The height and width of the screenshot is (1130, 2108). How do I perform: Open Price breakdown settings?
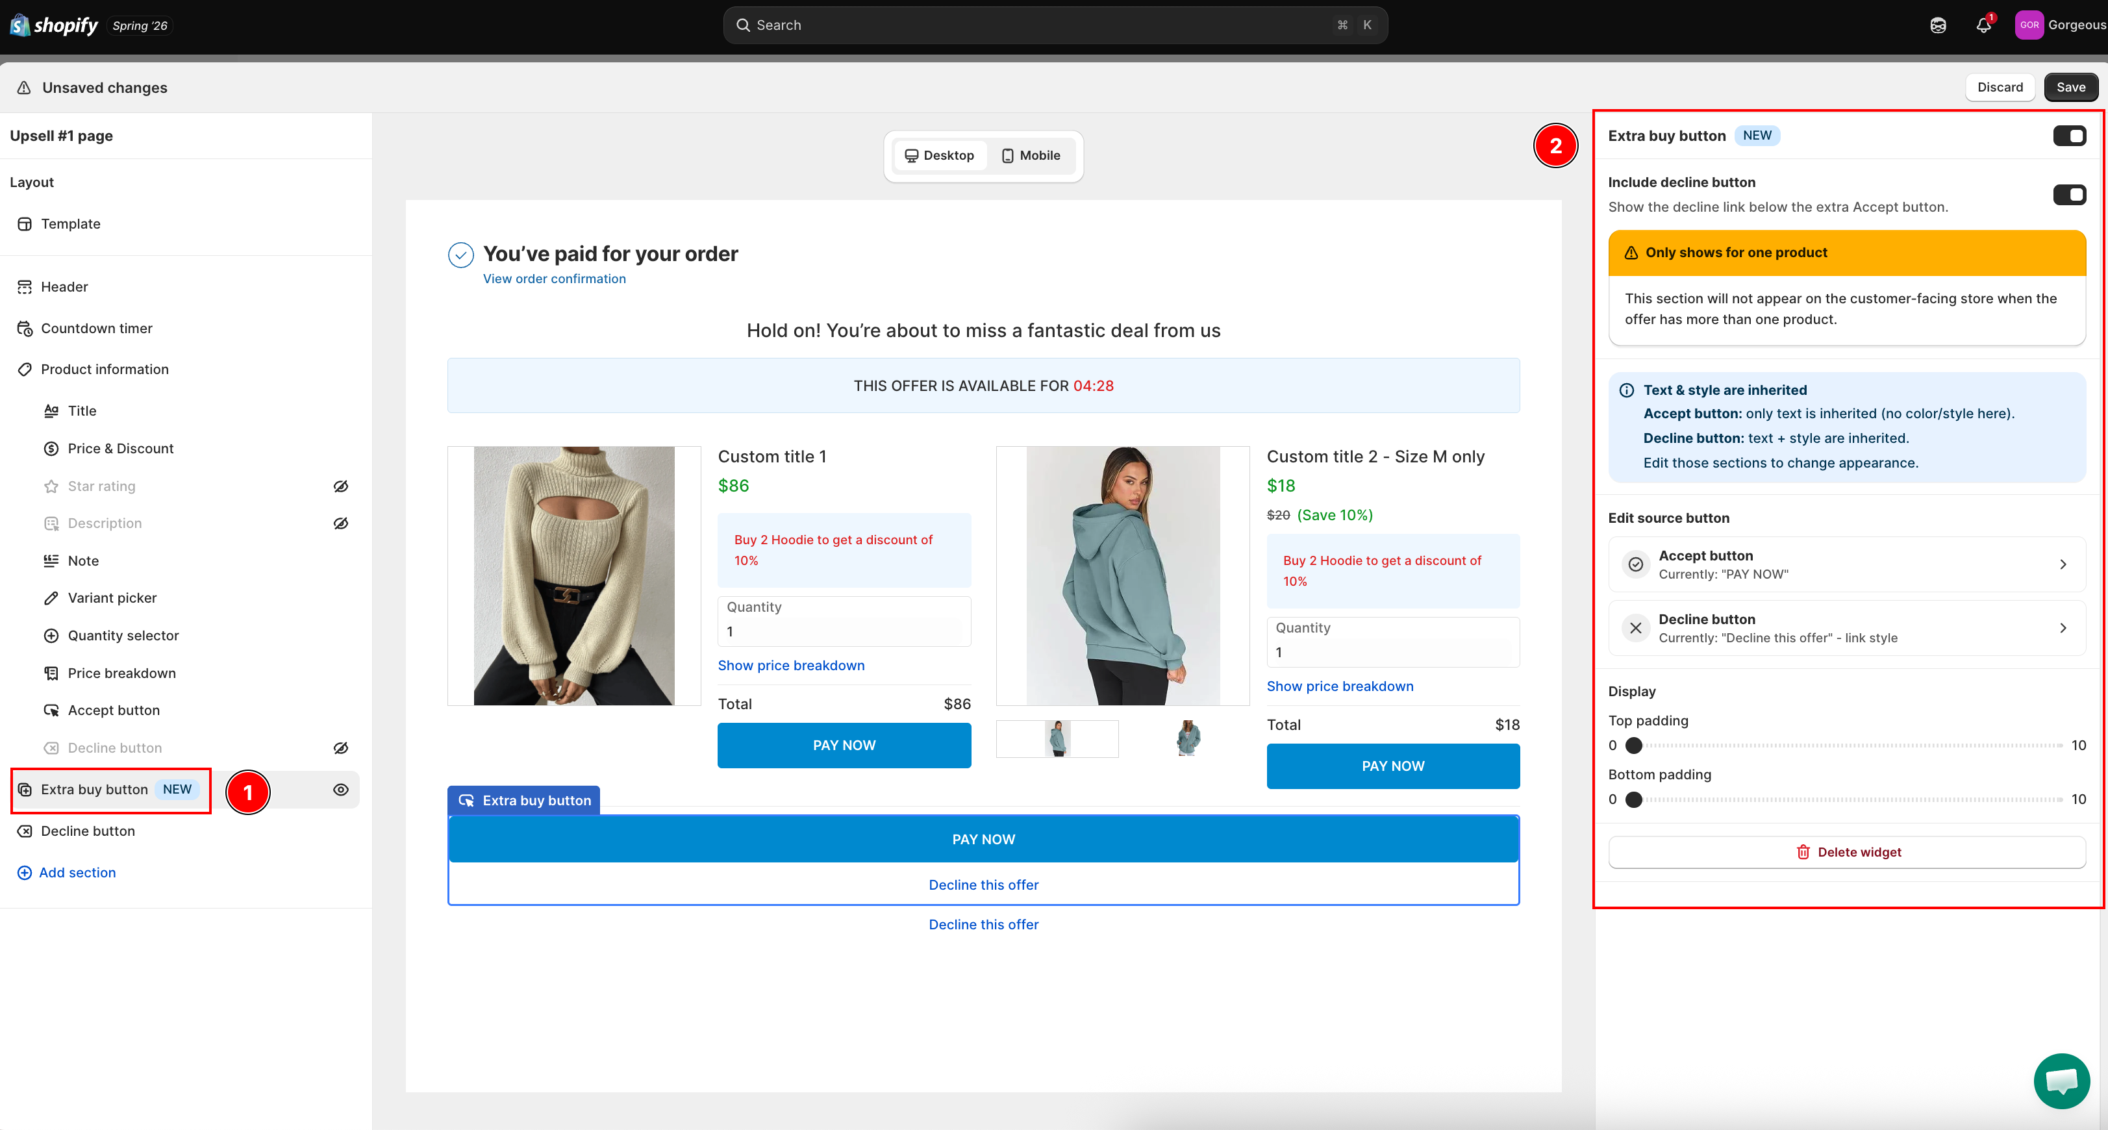click(x=121, y=673)
